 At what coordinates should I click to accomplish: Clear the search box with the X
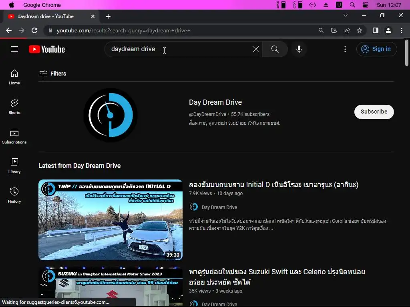[x=256, y=49]
